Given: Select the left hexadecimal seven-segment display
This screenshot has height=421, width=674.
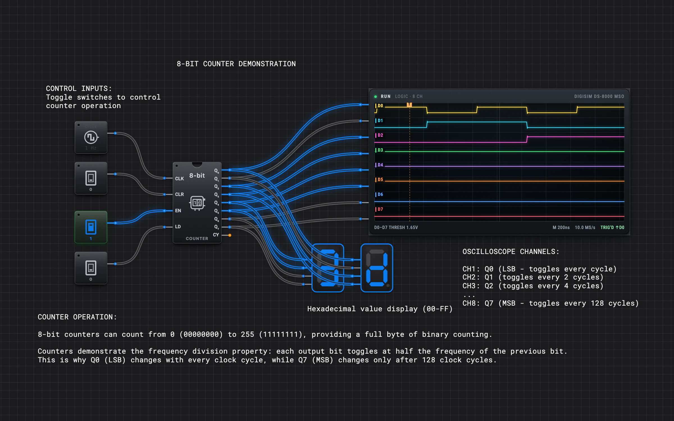Looking at the screenshot, I should [328, 268].
